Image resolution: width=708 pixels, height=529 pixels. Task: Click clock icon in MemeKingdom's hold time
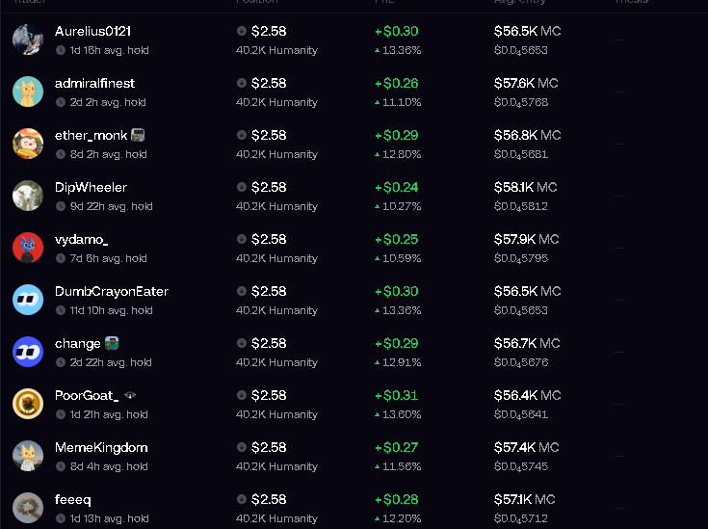[61, 466]
